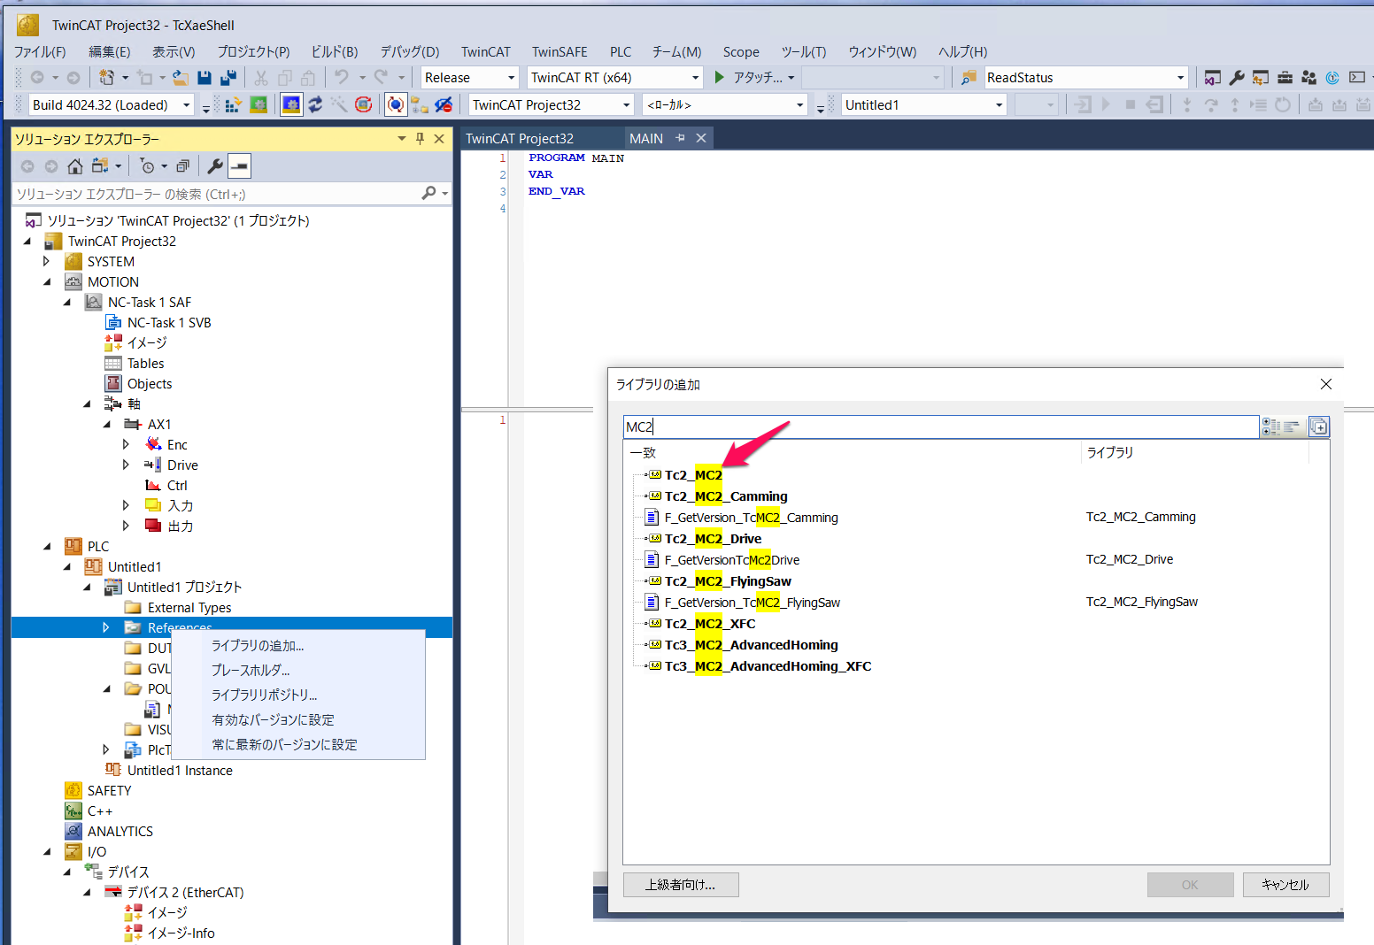Open the Toolbox briefcase icon
The width and height of the screenshot is (1374, 945).
click(1285, 78)
